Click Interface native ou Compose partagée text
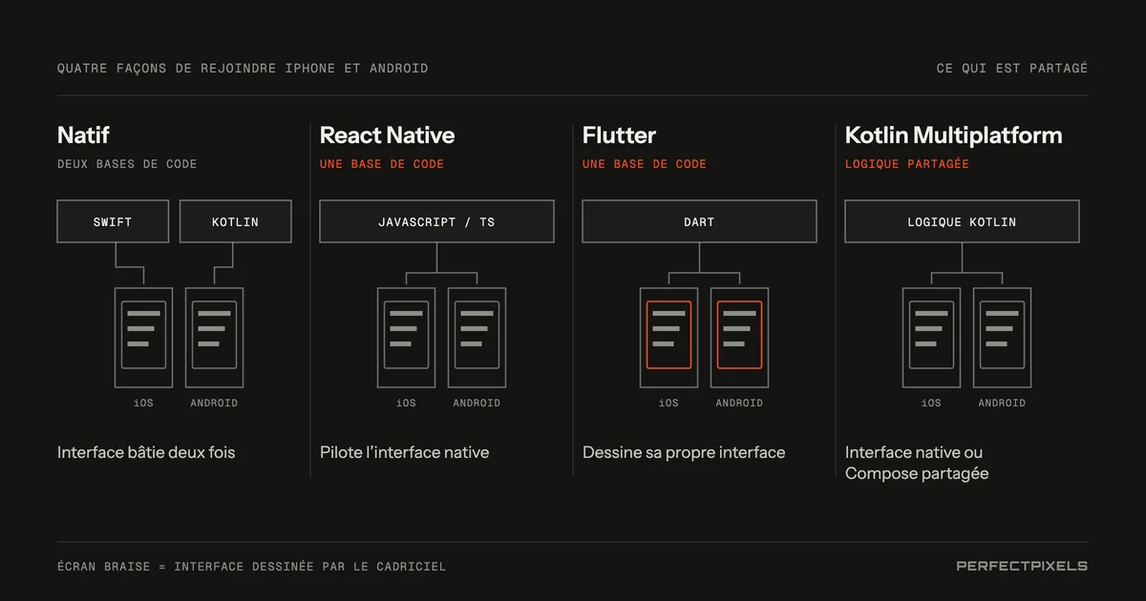This screenshot has width=1146, height=601. click(917, 463)
